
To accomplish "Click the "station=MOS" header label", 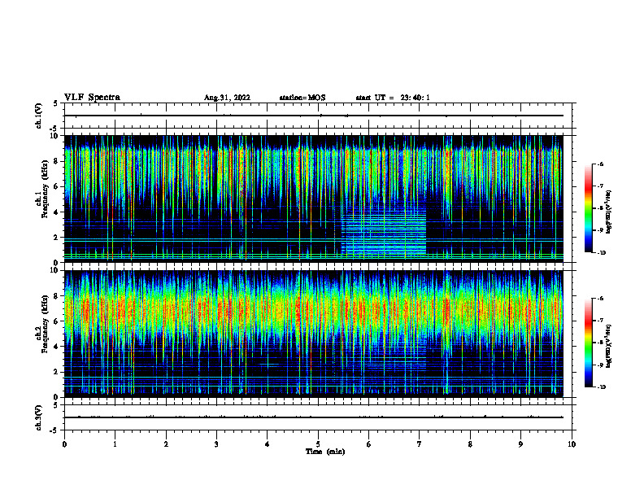I will coord(302,98).
